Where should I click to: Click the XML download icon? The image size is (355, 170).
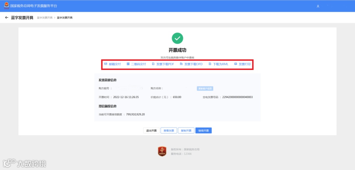[x=210, y=64]
